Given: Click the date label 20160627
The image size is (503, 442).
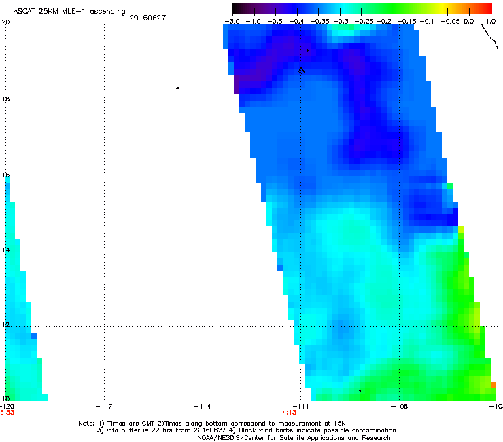Looking at the screenshot, I should pyautogui.click(x=148, y=18).
